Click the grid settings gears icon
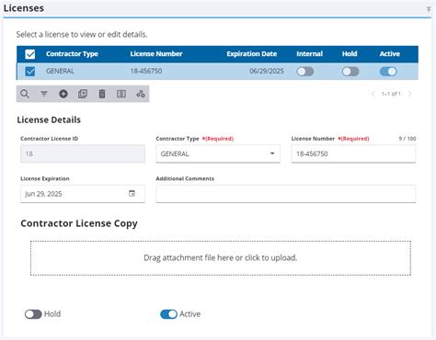Viewport: 436px width, 340px height. tap(141, 94)
